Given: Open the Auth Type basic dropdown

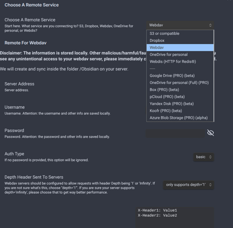Looking at the screenshot, I should (x=204, y=157).
